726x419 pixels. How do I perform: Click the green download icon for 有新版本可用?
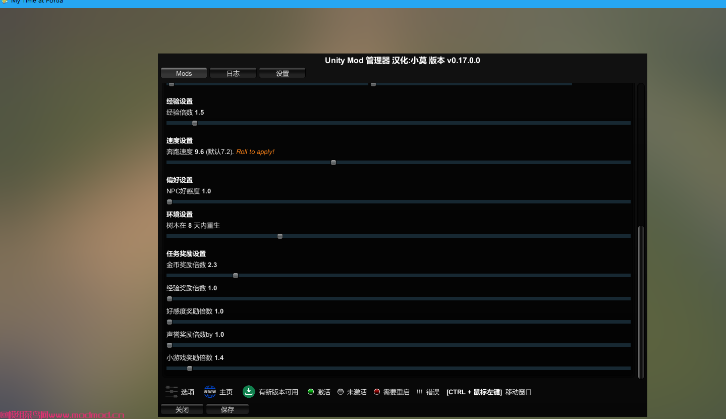tap(248, 392)
